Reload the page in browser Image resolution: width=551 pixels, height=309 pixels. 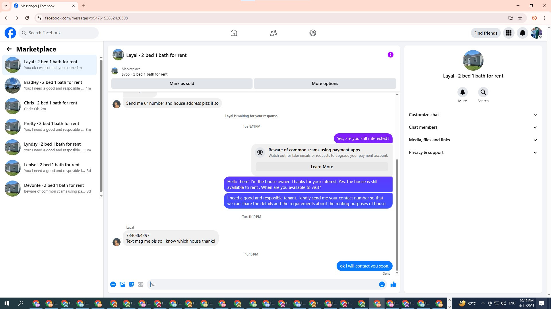27,18
